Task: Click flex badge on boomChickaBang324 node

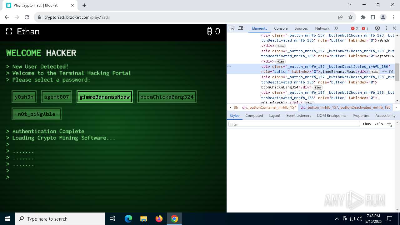Action: pos(318,87)
